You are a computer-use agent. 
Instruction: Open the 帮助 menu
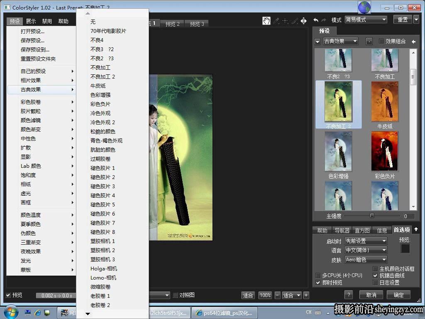click(63, 21)
